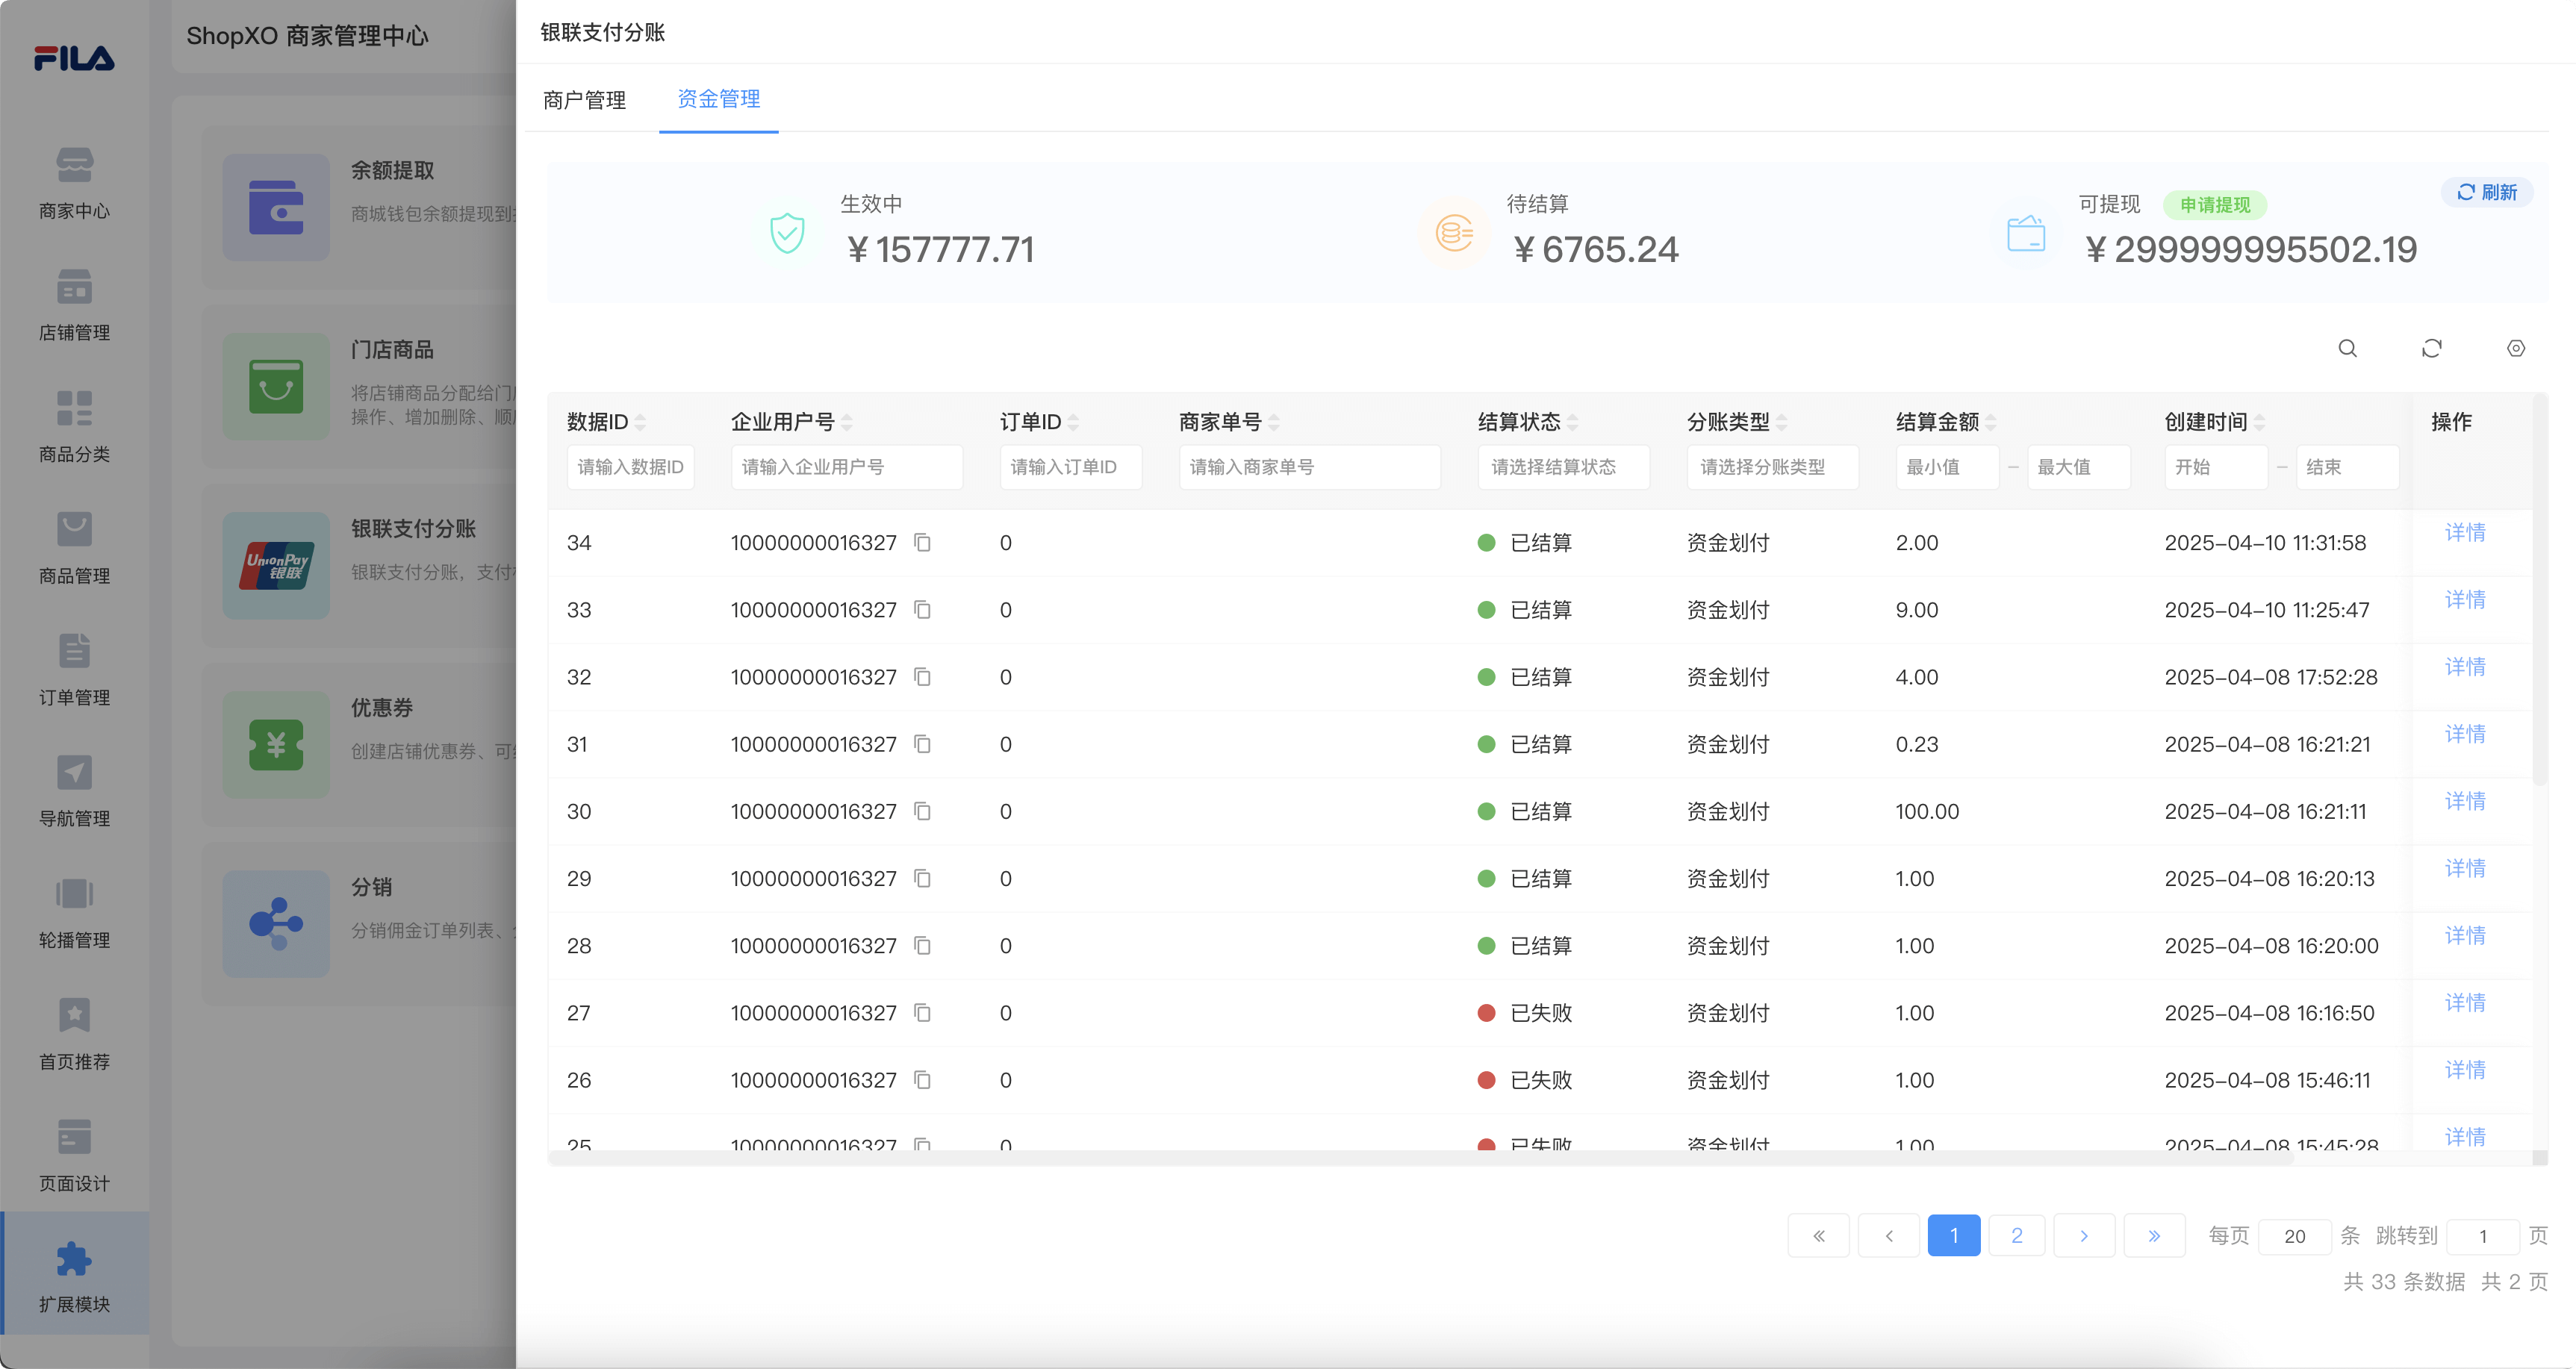The width and height of the screenshot is (2576, 1369).
Task: Select the 资金管理 tab
Action: [718, 99]
